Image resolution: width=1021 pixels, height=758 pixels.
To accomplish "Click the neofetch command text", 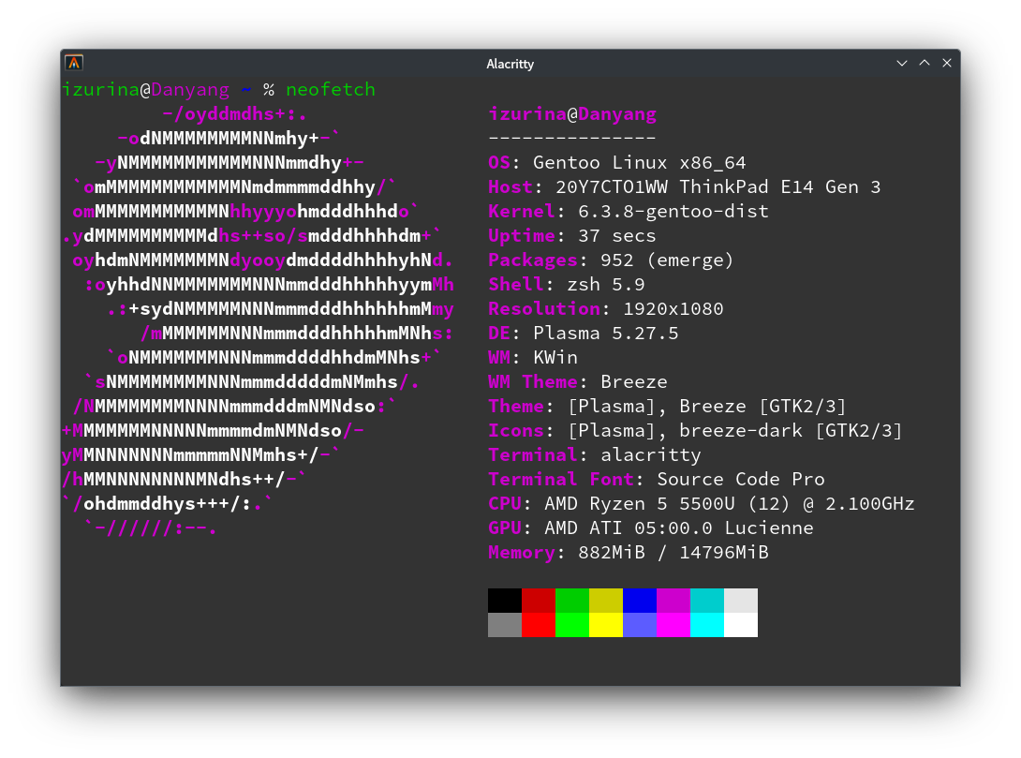I will pos(331,89).
